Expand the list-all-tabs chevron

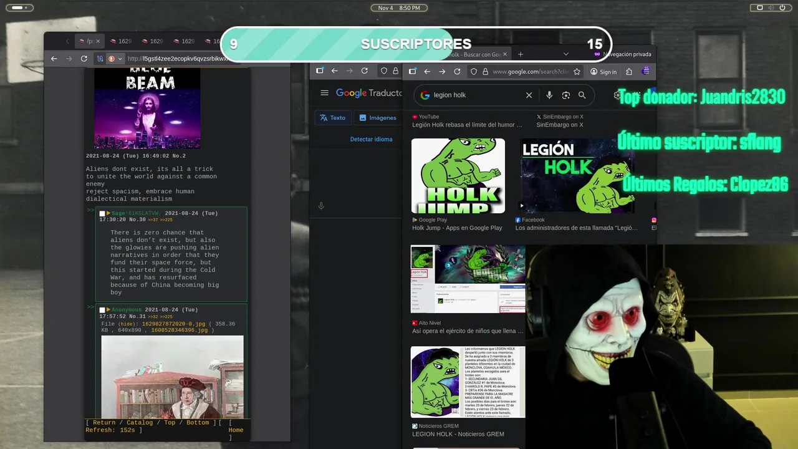(x=566, y=54)
